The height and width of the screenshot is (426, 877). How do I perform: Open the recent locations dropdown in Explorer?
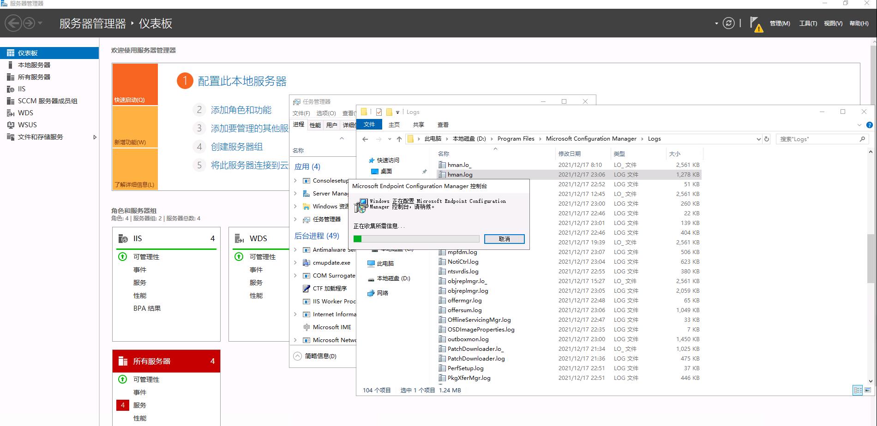point(390,139)
